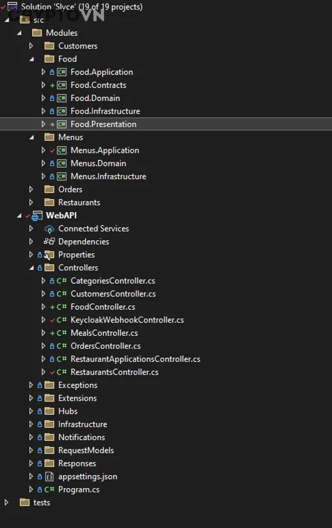Select the Menus.Infrastructure project

pyautogui.click(x=108, y=176)
